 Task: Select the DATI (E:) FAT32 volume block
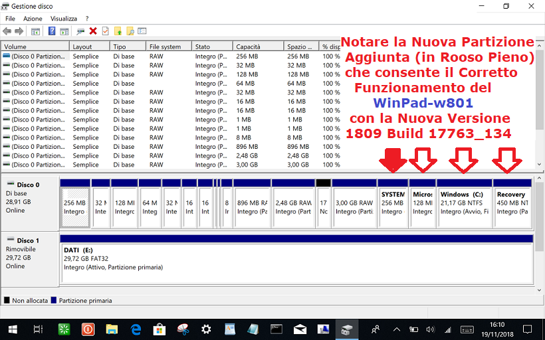[296, 259]
